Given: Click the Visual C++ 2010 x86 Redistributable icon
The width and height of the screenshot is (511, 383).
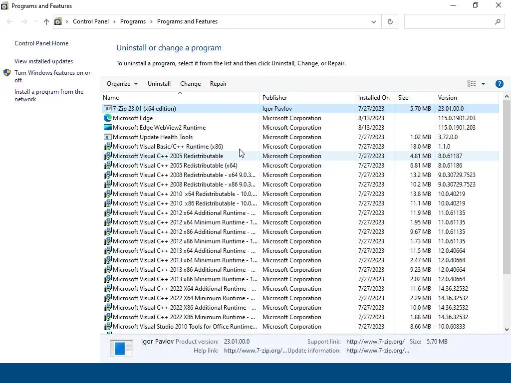Looking at the screenshot, I should pos(108,203).
